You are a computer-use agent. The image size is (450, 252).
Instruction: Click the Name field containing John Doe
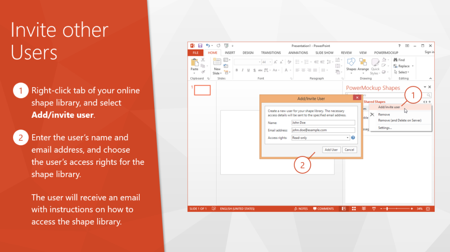[x=323, y=123]
